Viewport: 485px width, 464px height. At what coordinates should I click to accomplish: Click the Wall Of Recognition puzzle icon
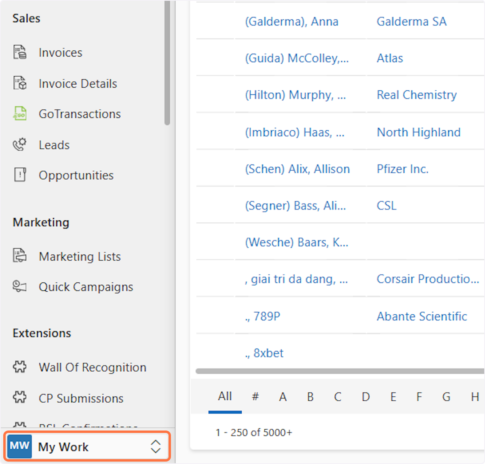coord(20,367)
